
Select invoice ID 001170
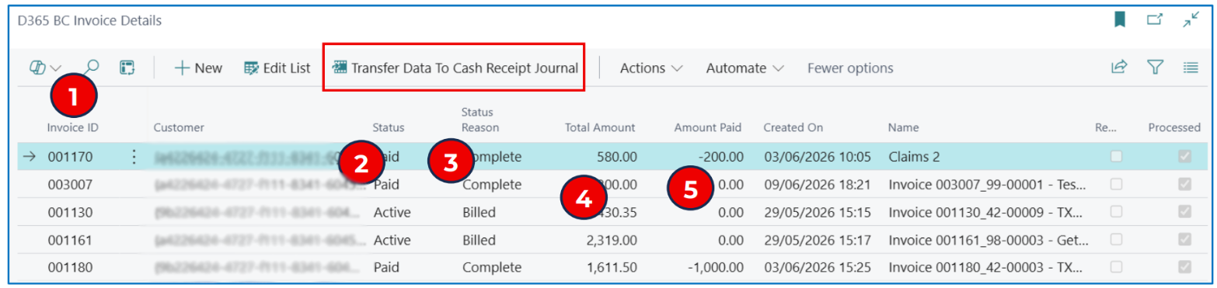point(71,157)
